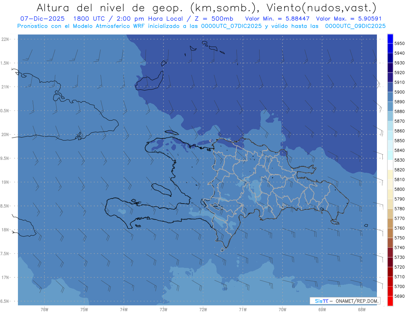Click the 5750 color bar label
The height and width of the screenshot is (314, 406).
(399, 238)
